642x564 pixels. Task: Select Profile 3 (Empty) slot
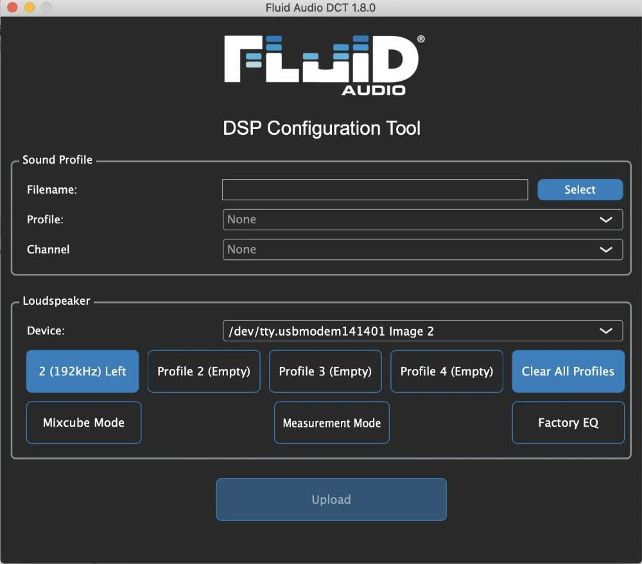coord(325,371)
